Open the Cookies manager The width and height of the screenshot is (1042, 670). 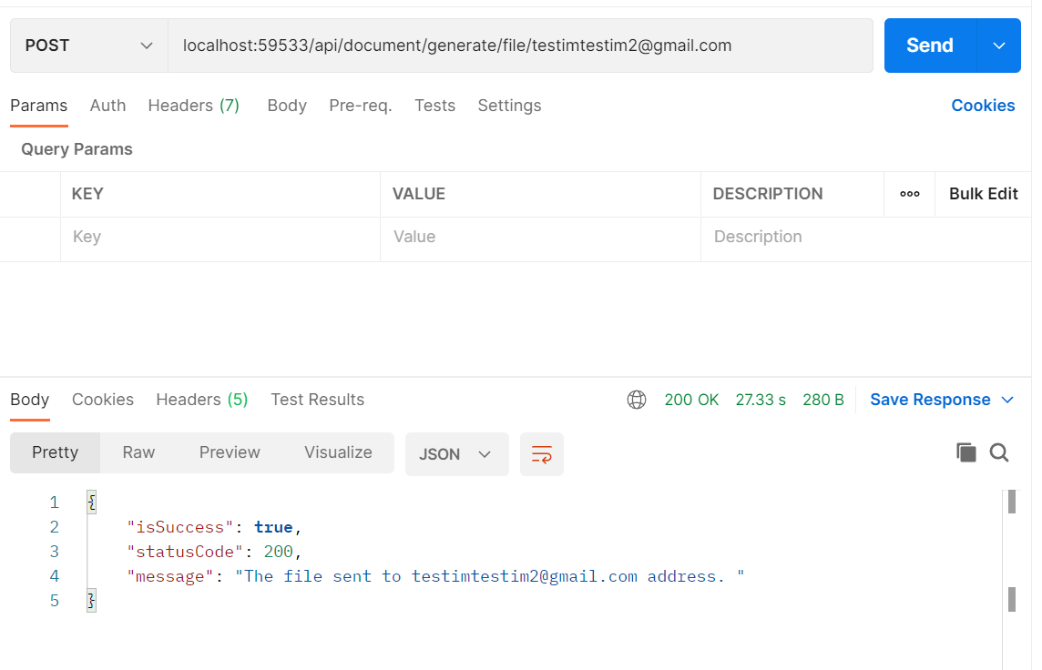pyautogui.click(x=983, y=105)
